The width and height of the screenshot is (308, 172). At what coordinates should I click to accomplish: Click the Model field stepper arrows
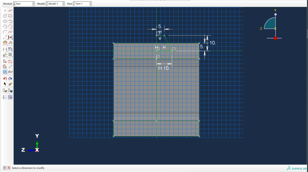click(x=47, y=4)
